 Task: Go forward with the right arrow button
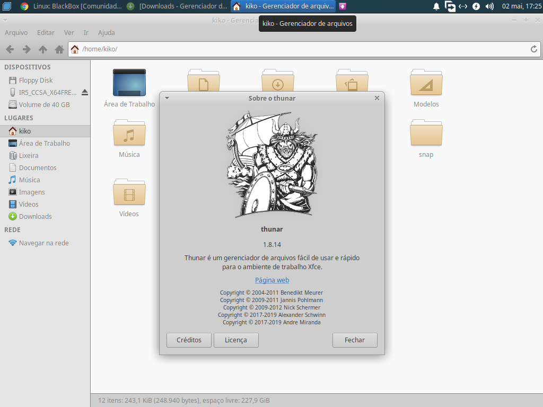pyautogui.click(x=27, y=49)
